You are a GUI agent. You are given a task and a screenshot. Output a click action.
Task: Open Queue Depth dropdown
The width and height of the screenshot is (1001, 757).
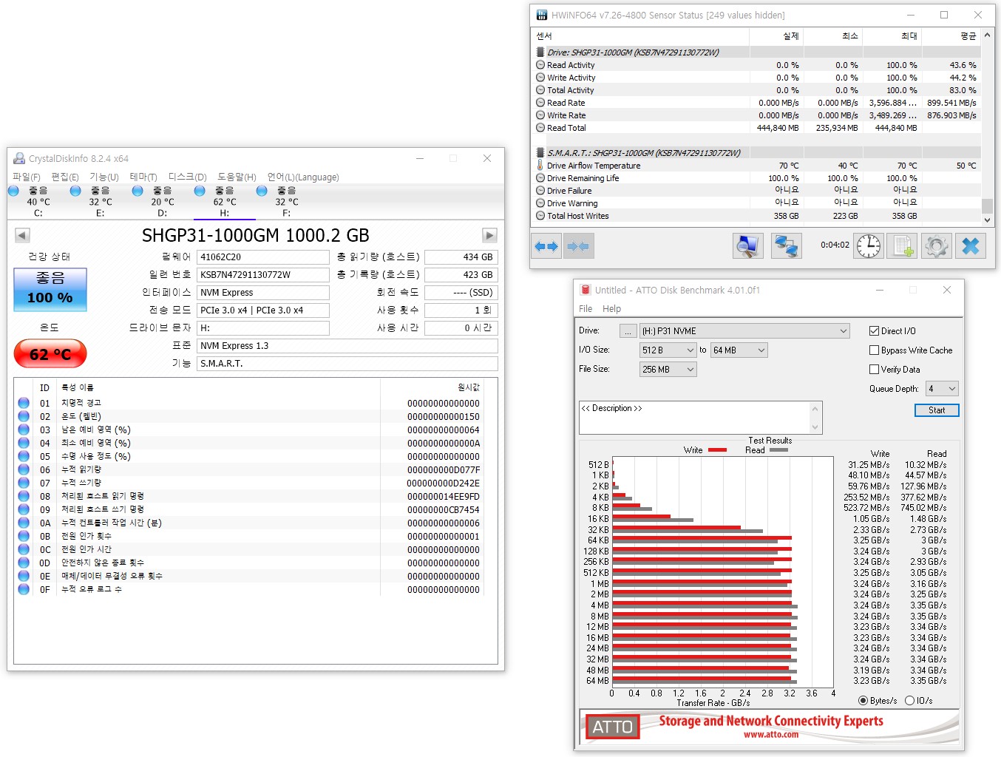click(x=943, y=389)
